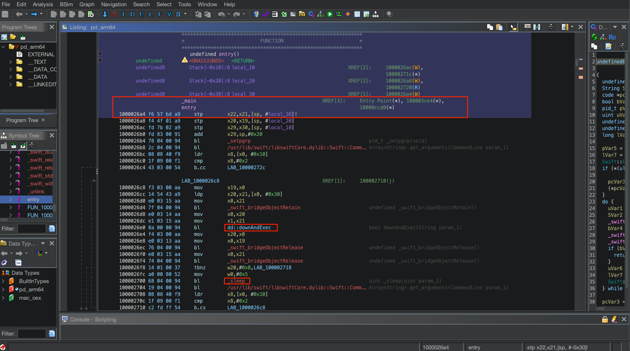Collapse the pd_arm64 root tree node
The image size is (630, 351).
tap(3, 47)
